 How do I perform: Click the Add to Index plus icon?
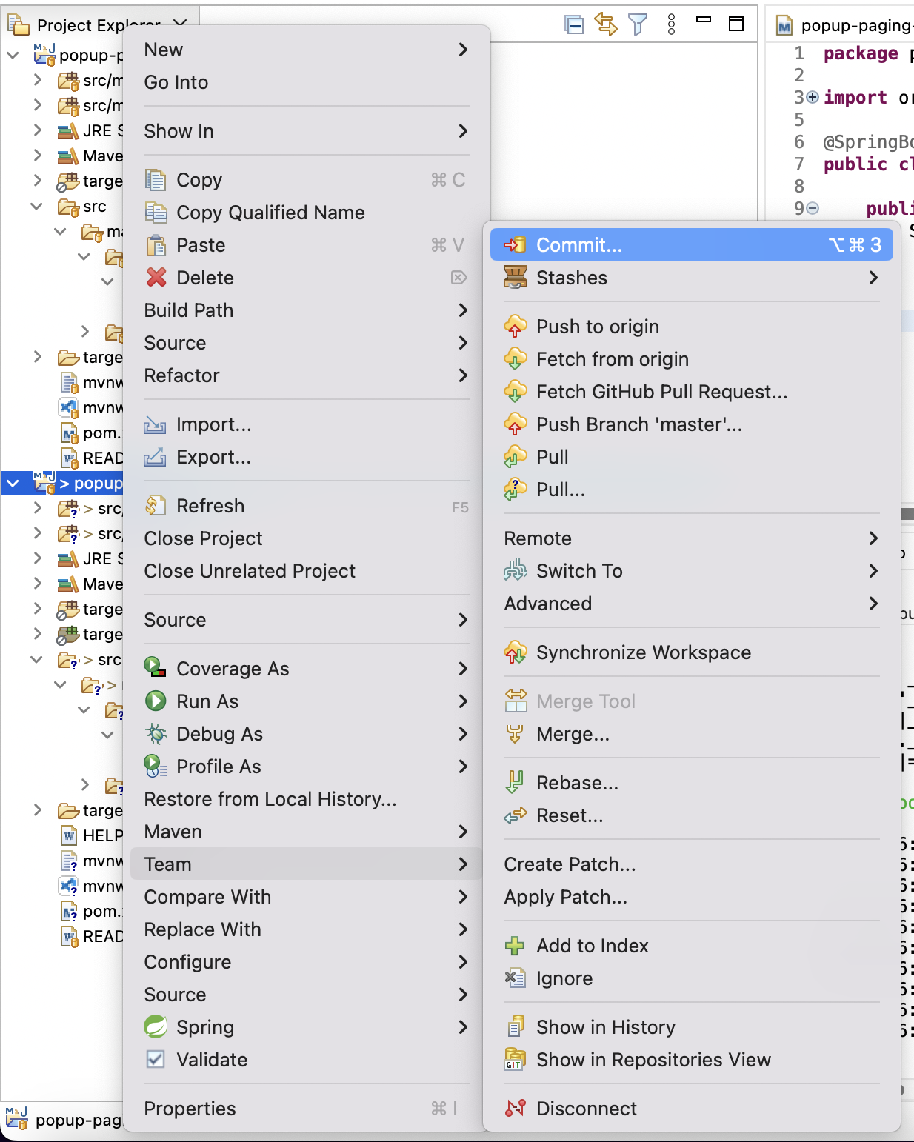515,946
